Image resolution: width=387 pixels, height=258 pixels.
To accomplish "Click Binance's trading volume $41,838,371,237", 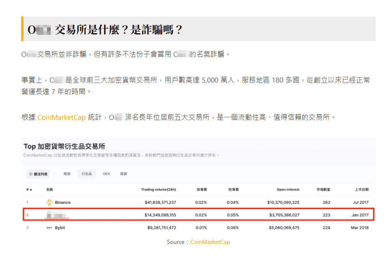I will 160,202.
